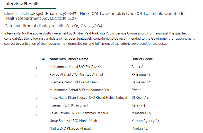Image resolution: width=203 pixels, height=133 pixels.
Task: Click the date and time of display result
Action: 53,26
